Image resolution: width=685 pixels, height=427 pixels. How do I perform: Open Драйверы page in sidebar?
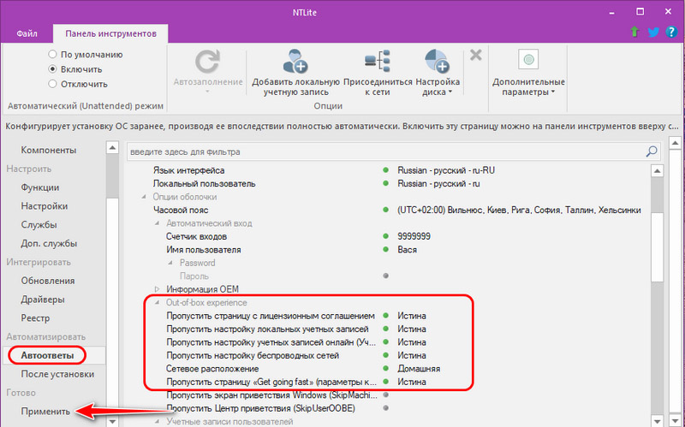pyautogui.click(x=43, y=299)
